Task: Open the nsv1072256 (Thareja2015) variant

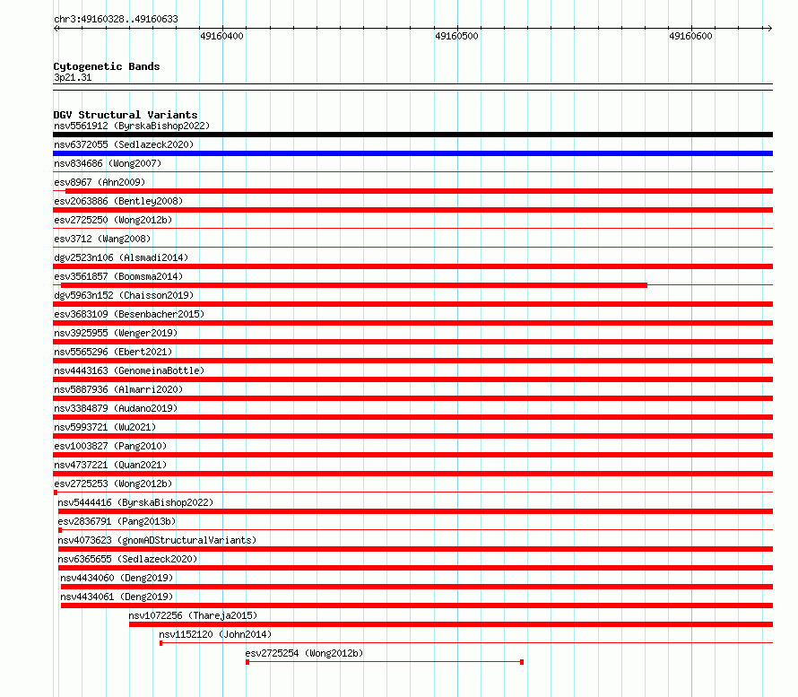Action: (x=193, y=615)
